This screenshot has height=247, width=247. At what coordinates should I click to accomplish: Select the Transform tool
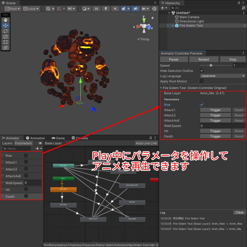(x=6, y=48)
